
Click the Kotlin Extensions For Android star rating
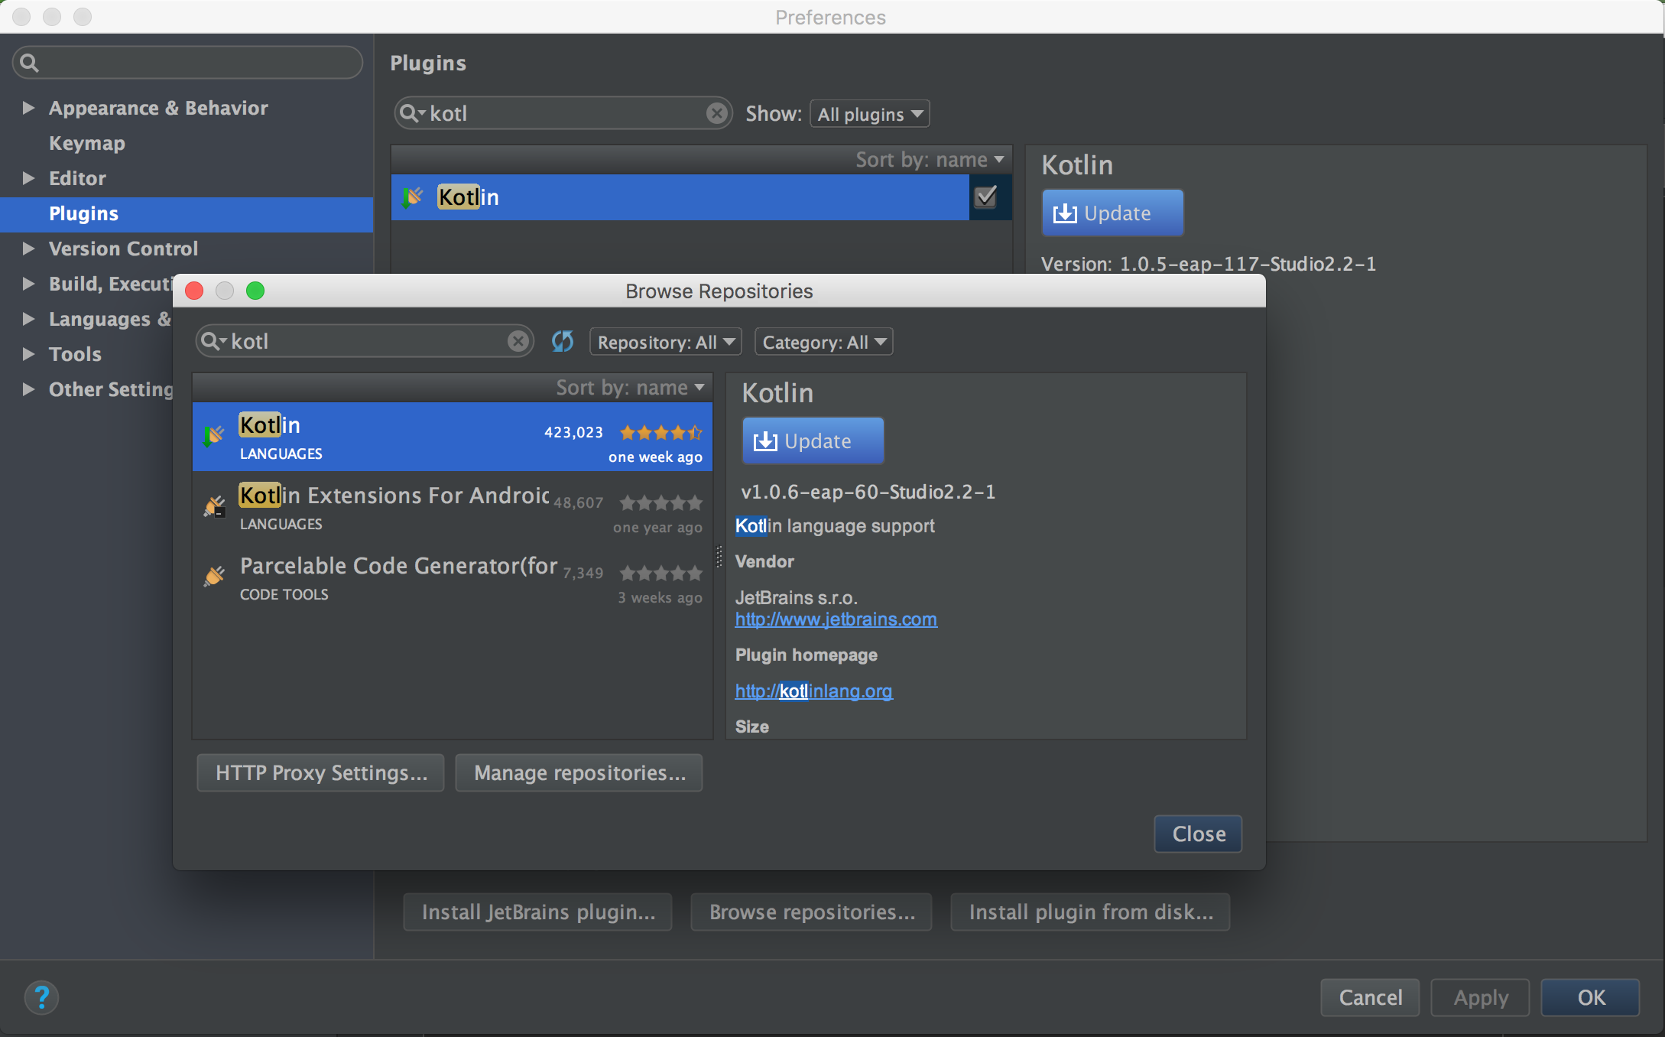click(x=660, y=503)
